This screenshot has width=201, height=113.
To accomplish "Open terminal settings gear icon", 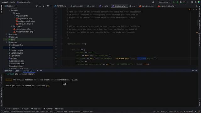I will (x=193, y=71).
